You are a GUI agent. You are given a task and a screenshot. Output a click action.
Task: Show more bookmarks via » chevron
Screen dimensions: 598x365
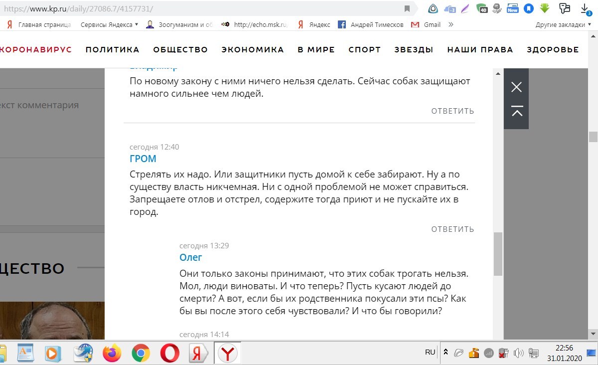point(451,24)
